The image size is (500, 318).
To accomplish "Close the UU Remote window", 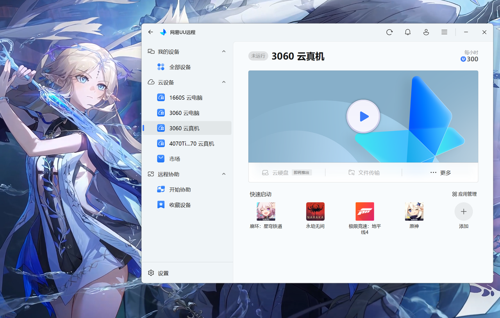I will [x=484, y=32].
